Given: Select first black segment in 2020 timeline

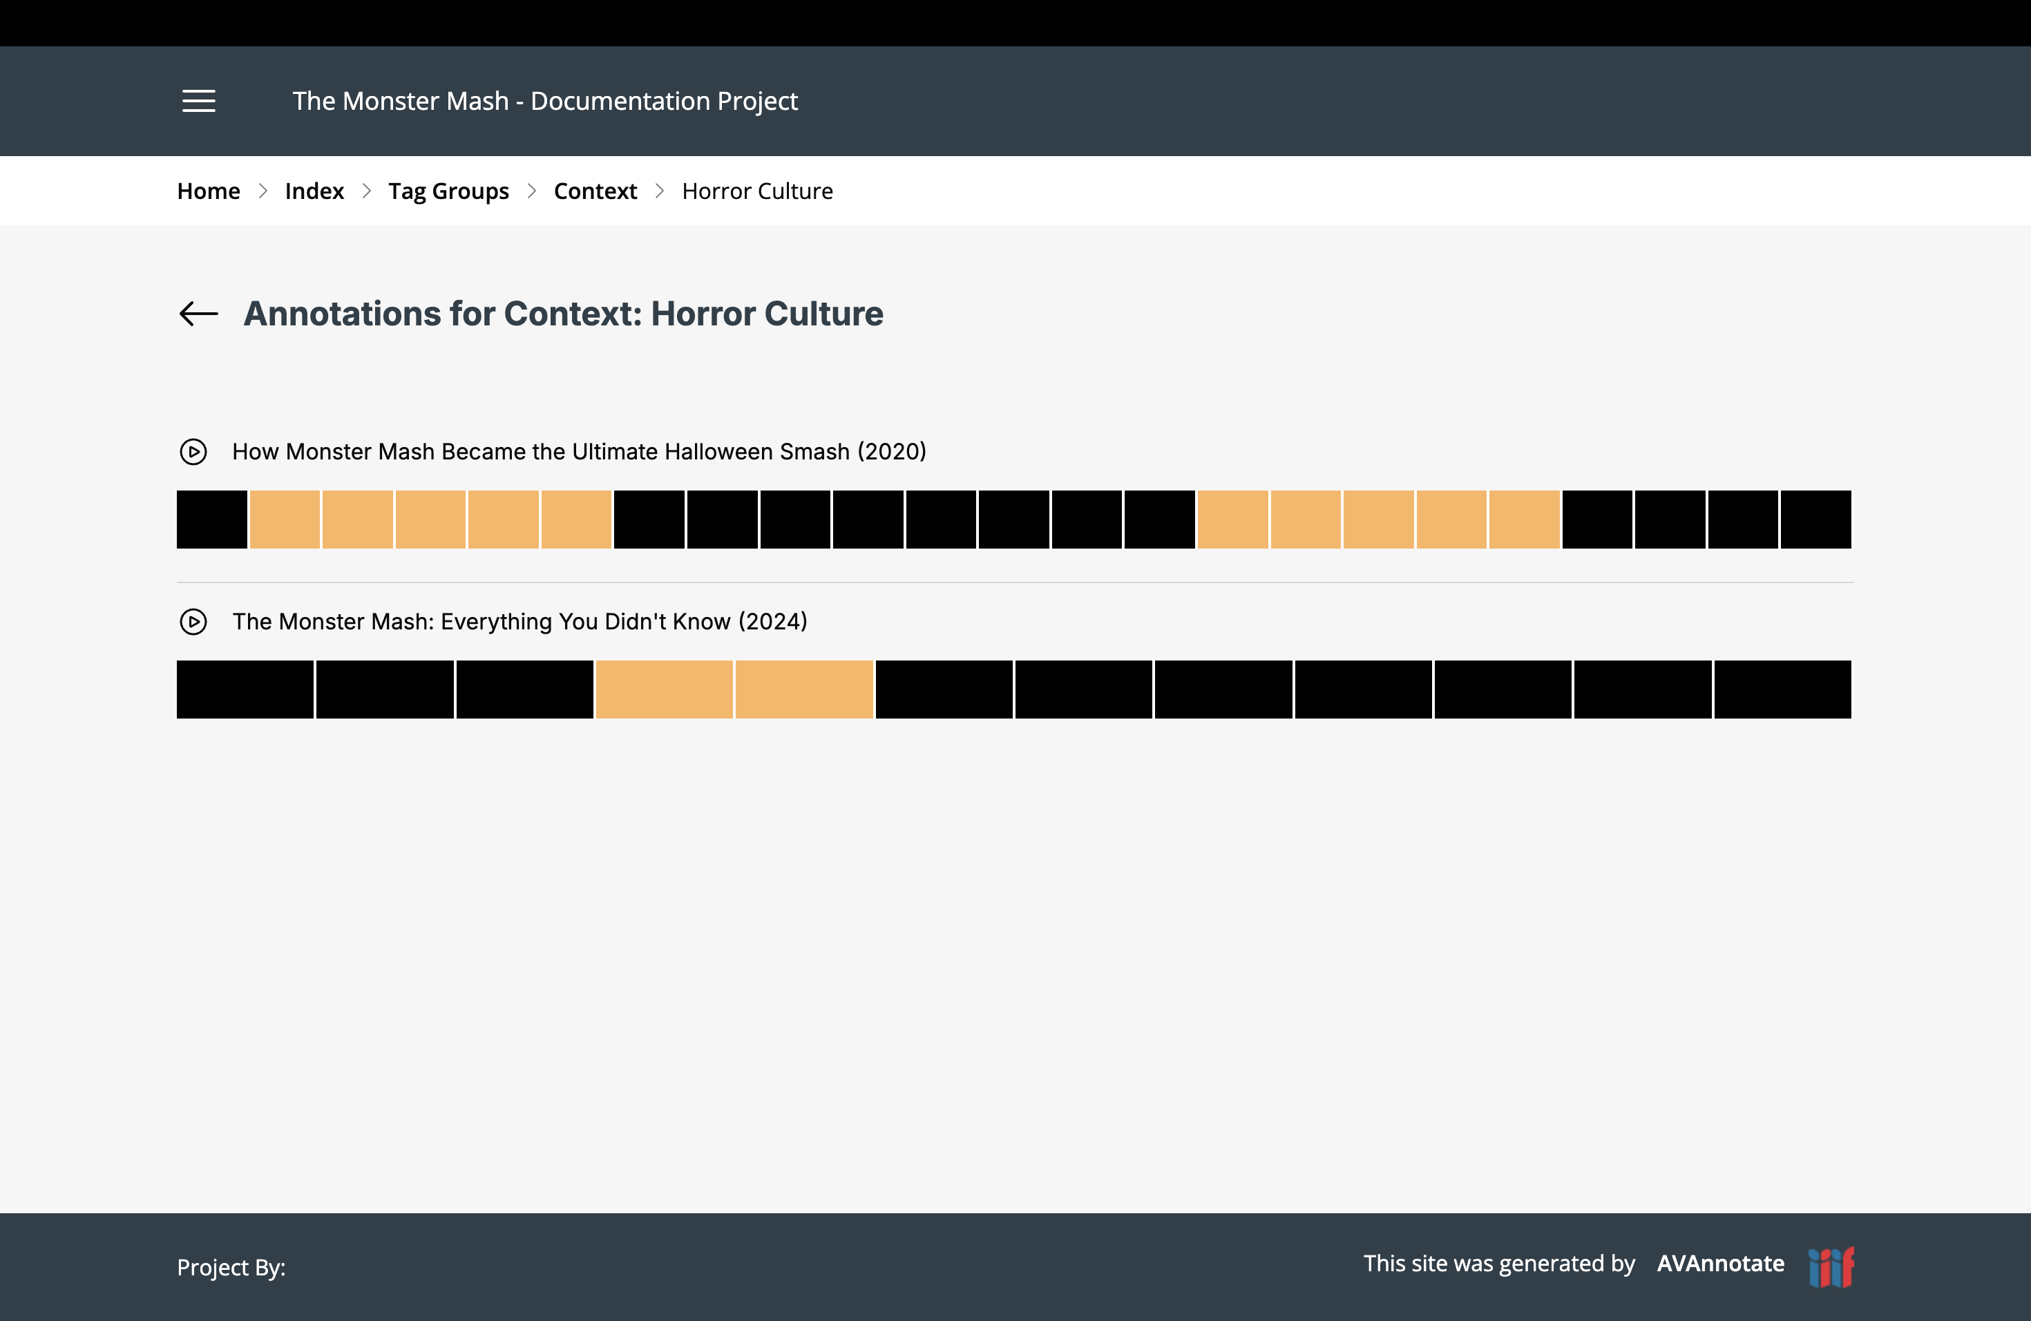Looking at the screenshot, I should pyautogui.click(x=211, y=519).
